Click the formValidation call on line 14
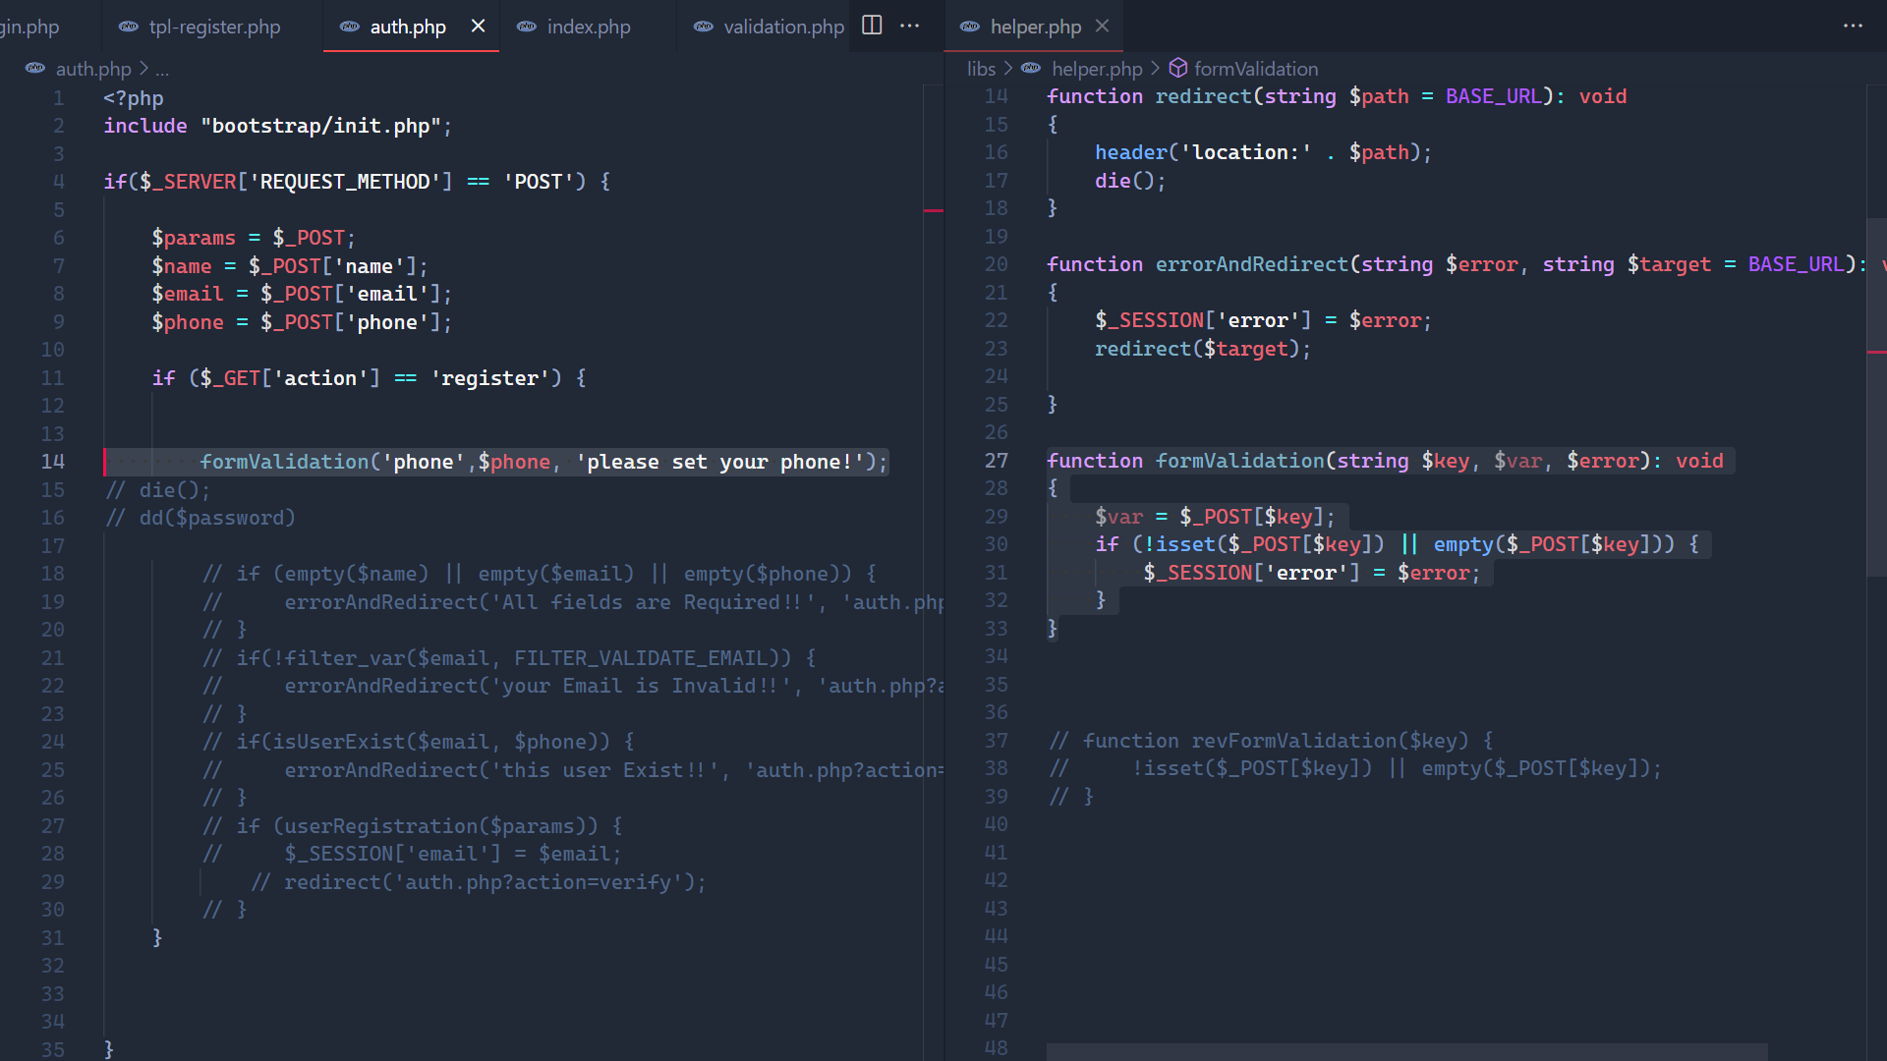1887x1061 pixels. point(543,462)
